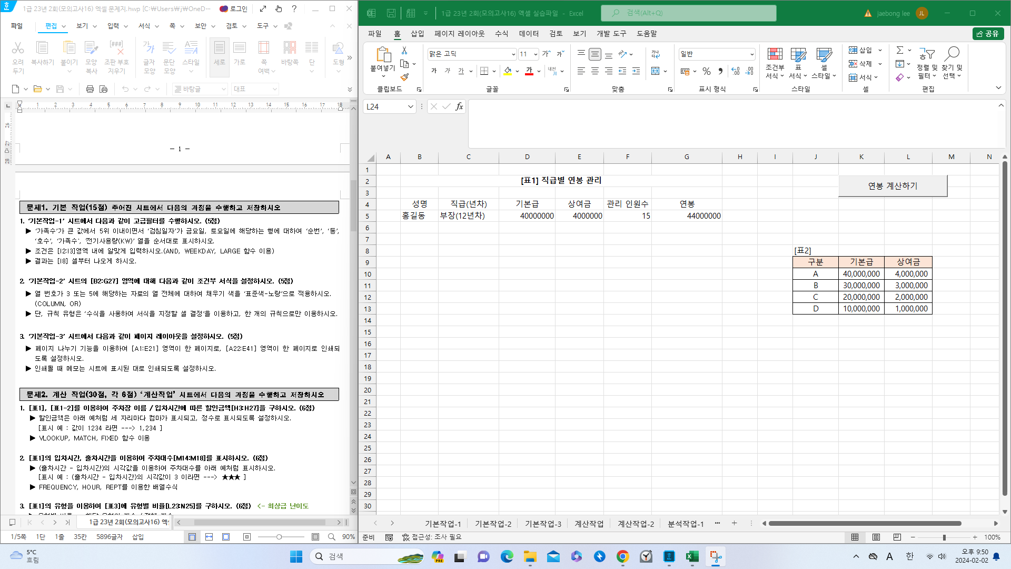Switch to Page Break Preview view
The width and height of the screenshot is (1011, 569).
pos(897,537)
